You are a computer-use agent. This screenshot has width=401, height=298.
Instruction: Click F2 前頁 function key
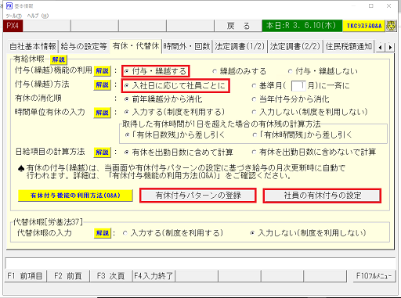[x=68, y=276]
